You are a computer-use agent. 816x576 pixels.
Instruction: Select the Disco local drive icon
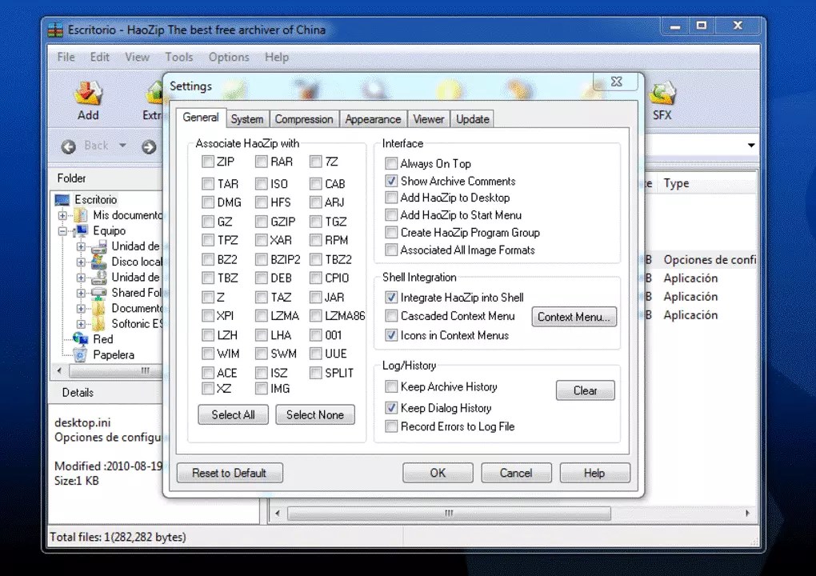point(99,262)
